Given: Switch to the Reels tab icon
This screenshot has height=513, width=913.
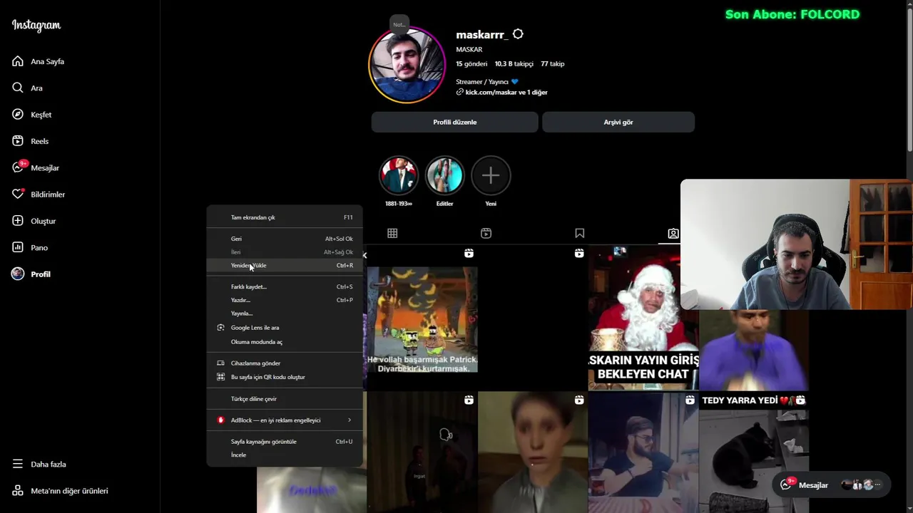Looking at the screenshot, I should tap(486, 233).
